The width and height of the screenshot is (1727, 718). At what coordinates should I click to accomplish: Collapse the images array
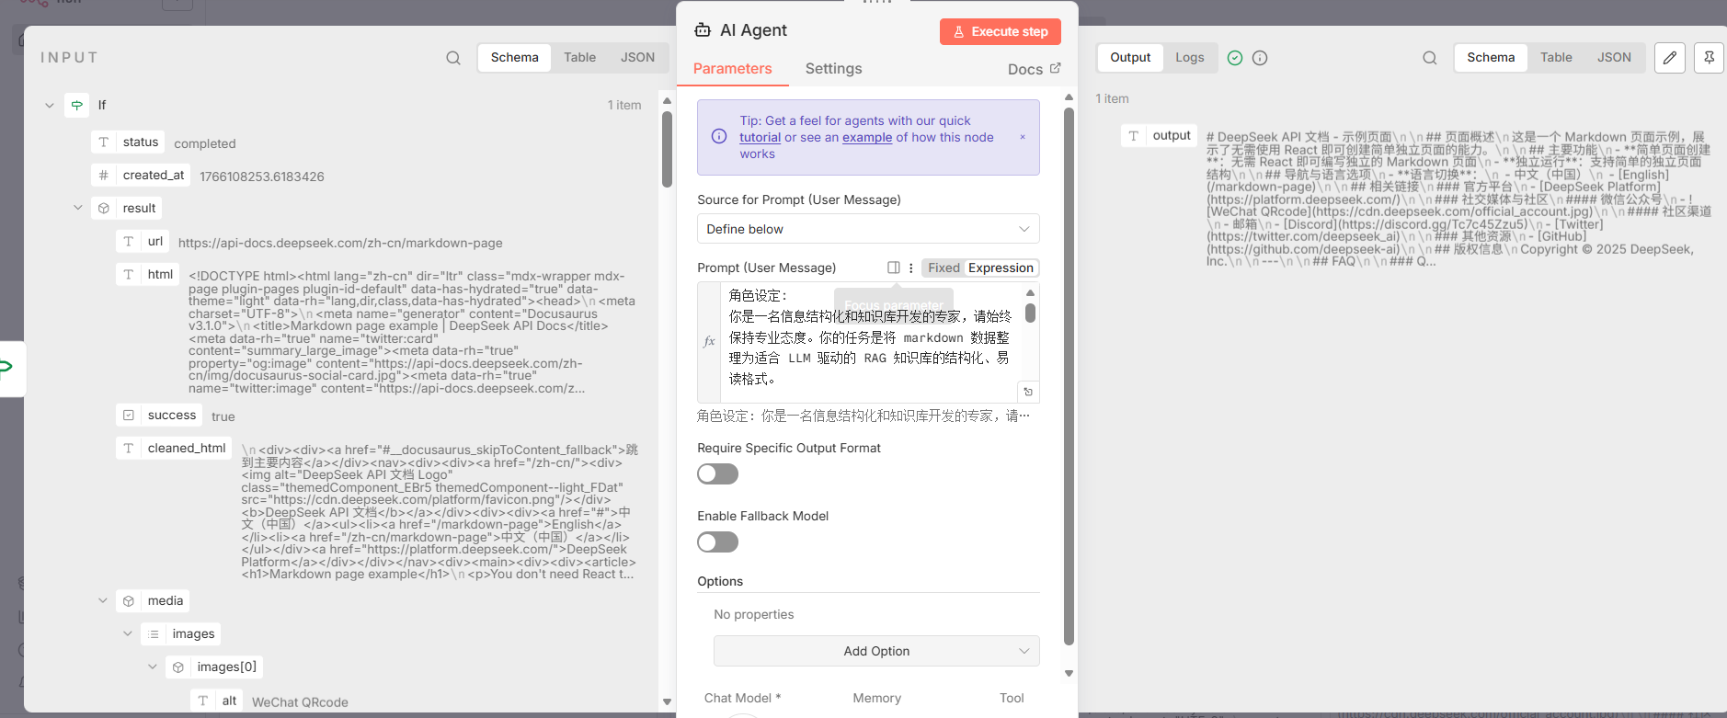coord(128,633)
